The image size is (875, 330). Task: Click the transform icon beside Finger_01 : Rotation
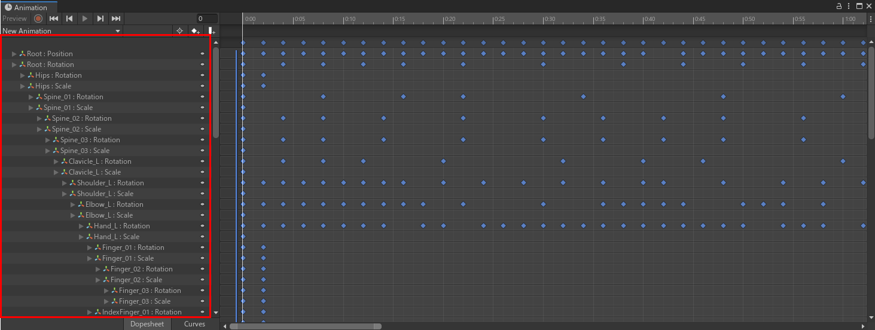click(98, 247)
